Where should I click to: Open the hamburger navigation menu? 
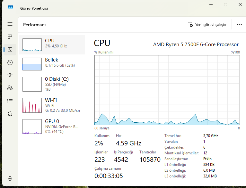(10, 24)
